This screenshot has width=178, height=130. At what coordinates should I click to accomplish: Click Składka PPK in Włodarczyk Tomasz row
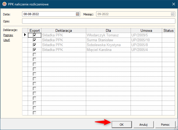(64, 35)
